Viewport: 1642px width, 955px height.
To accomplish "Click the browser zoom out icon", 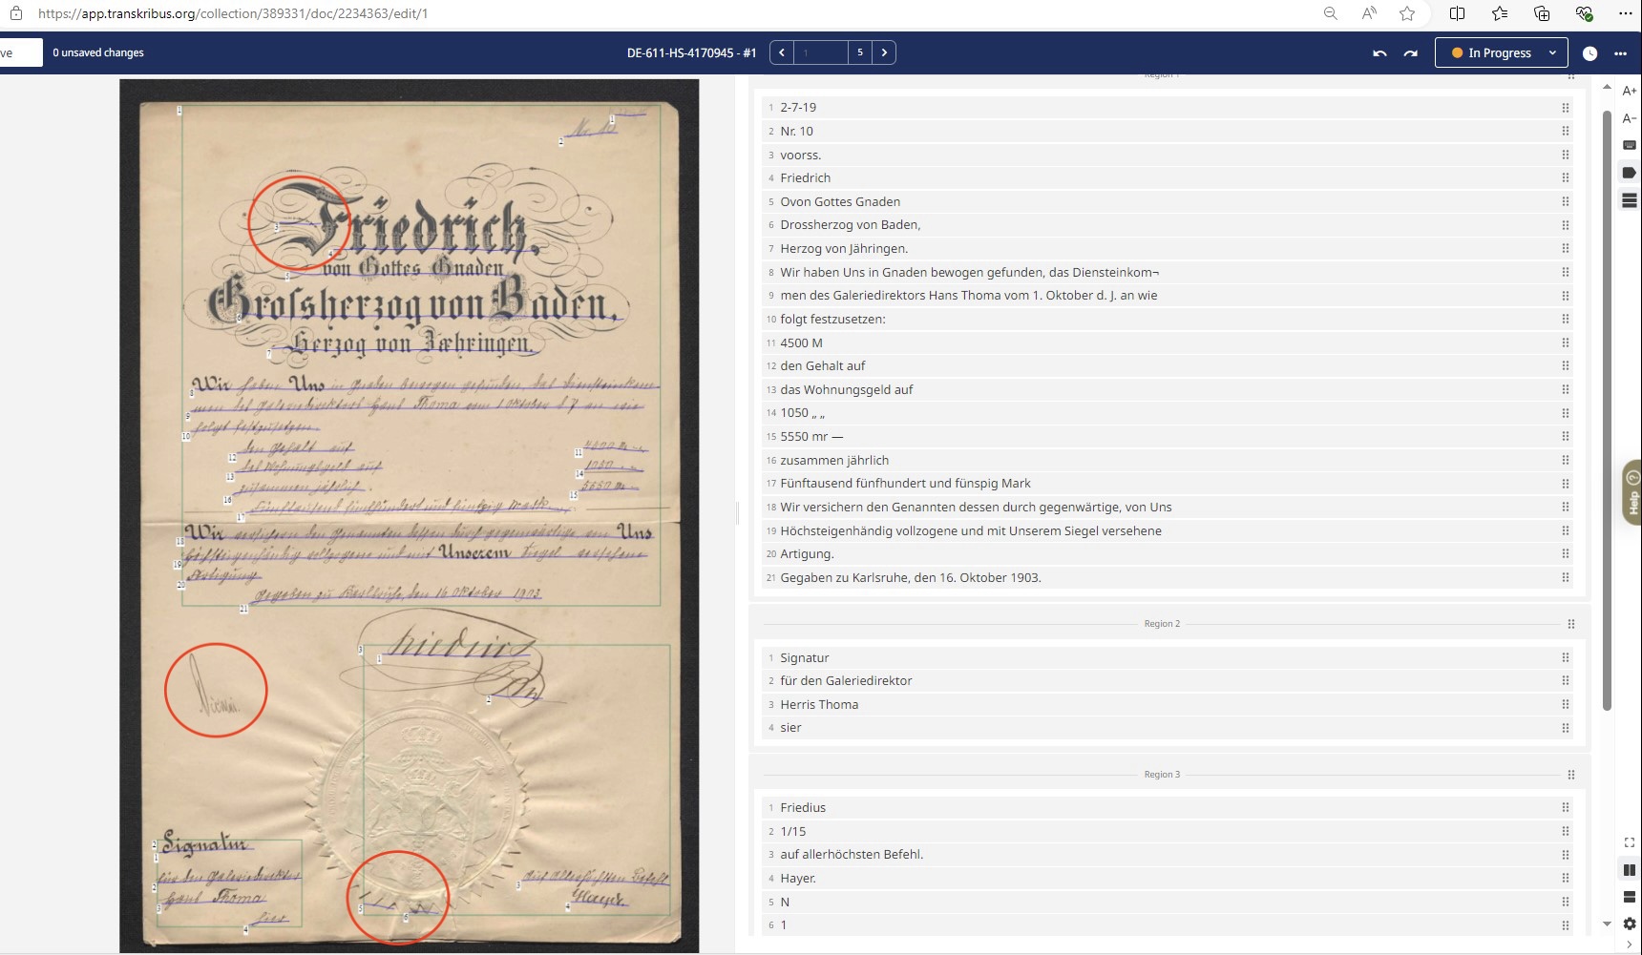I will (1330, 13).
